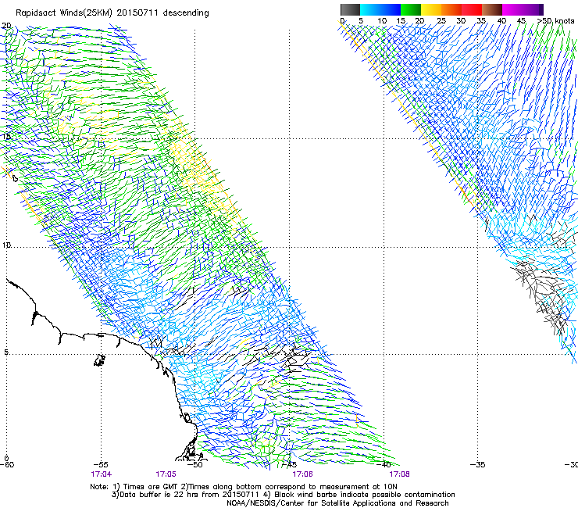This screenshot has width=578, height=508.
Task: Click the legend tick label '25'
Action: tap(441, 21)
